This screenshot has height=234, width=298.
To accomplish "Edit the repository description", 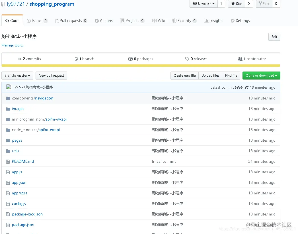I will (x=274, y=37).
